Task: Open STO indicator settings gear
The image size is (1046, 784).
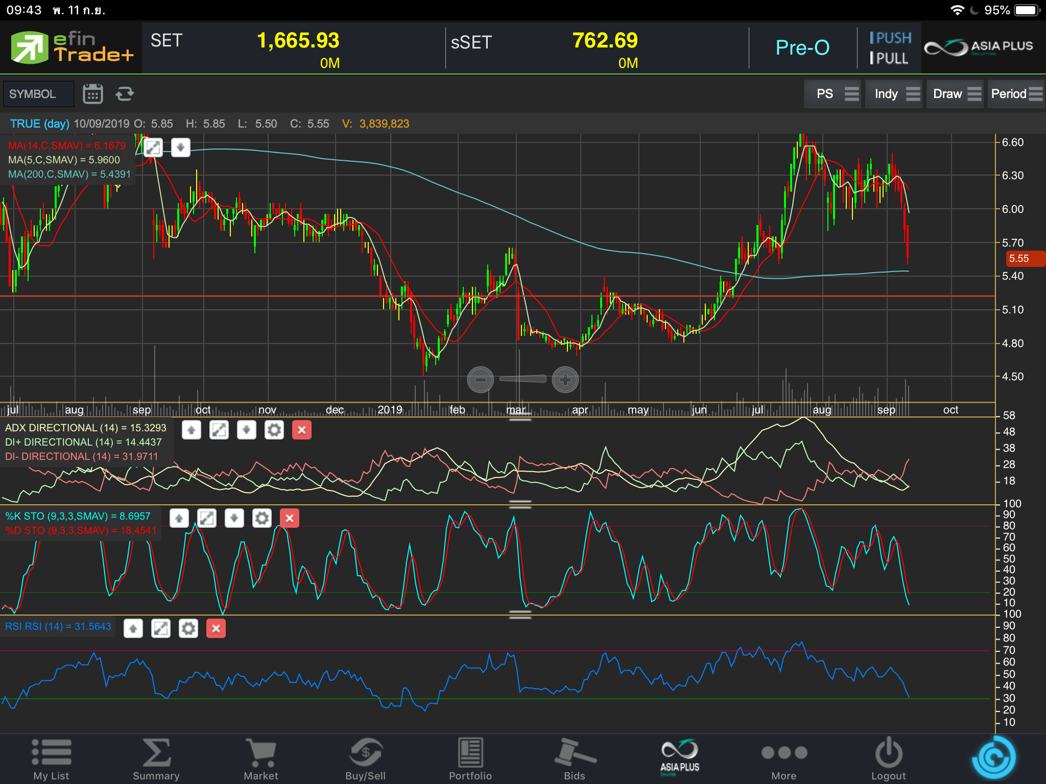Action: [x=262, y=518]
